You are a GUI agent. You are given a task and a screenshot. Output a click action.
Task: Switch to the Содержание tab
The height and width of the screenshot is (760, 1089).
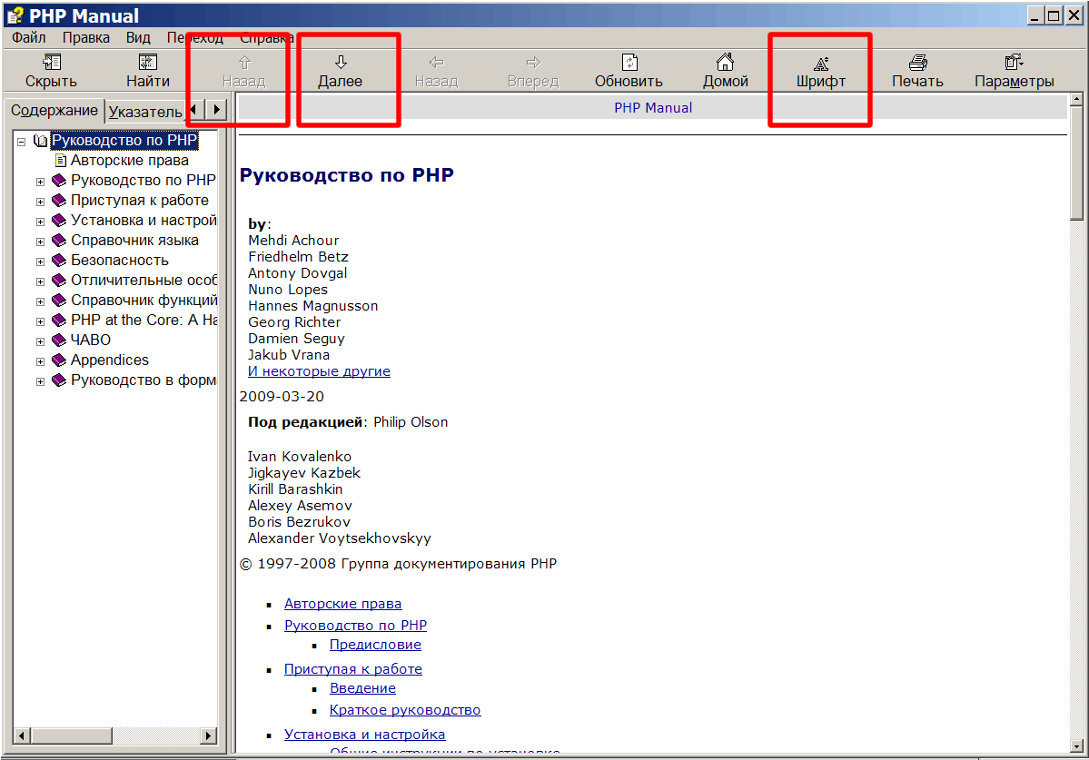(54, 111)
